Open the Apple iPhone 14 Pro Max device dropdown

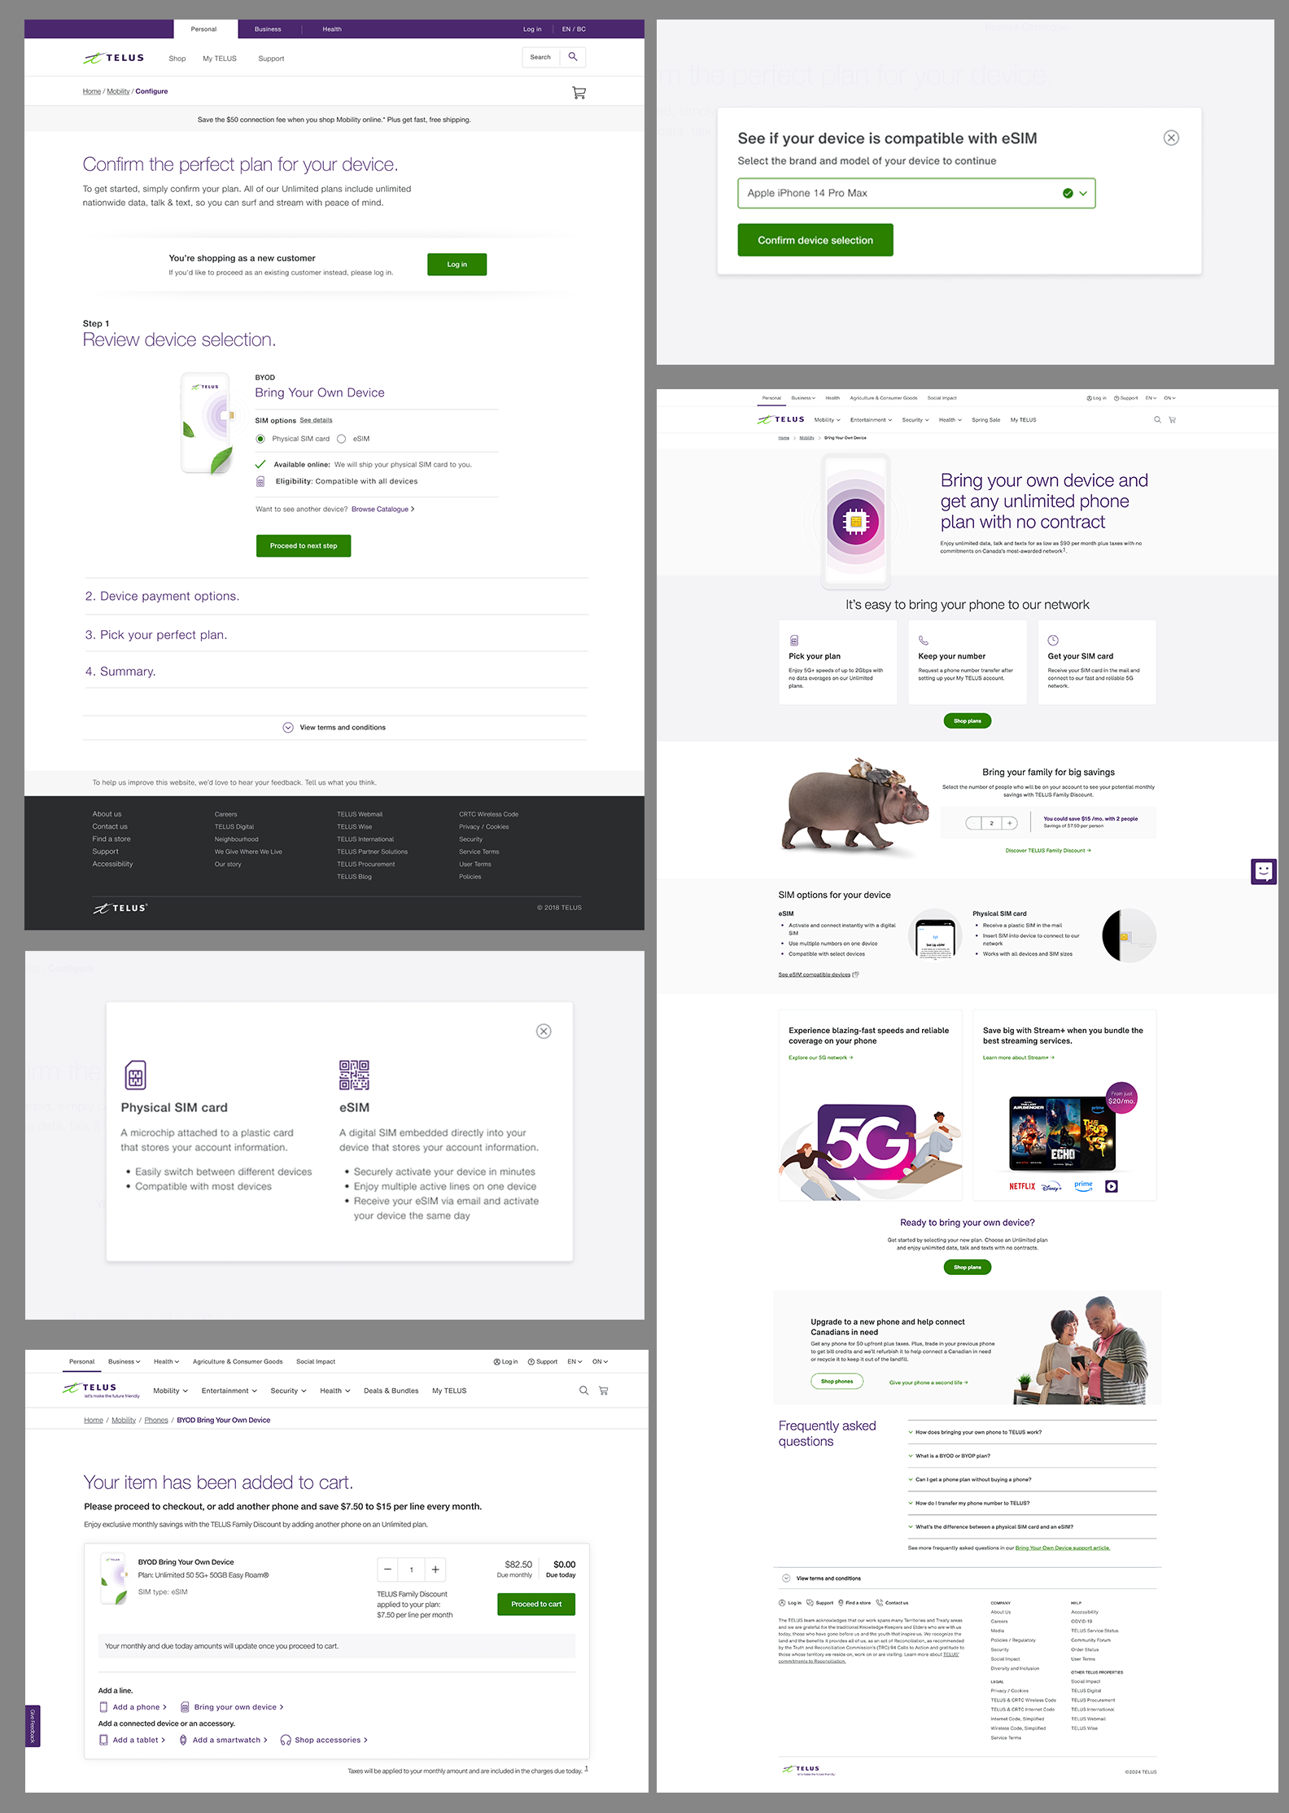pos(916,193)
